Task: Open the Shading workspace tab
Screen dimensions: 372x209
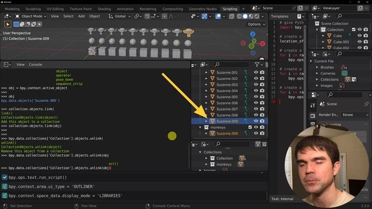Action: tap(104, 9)
